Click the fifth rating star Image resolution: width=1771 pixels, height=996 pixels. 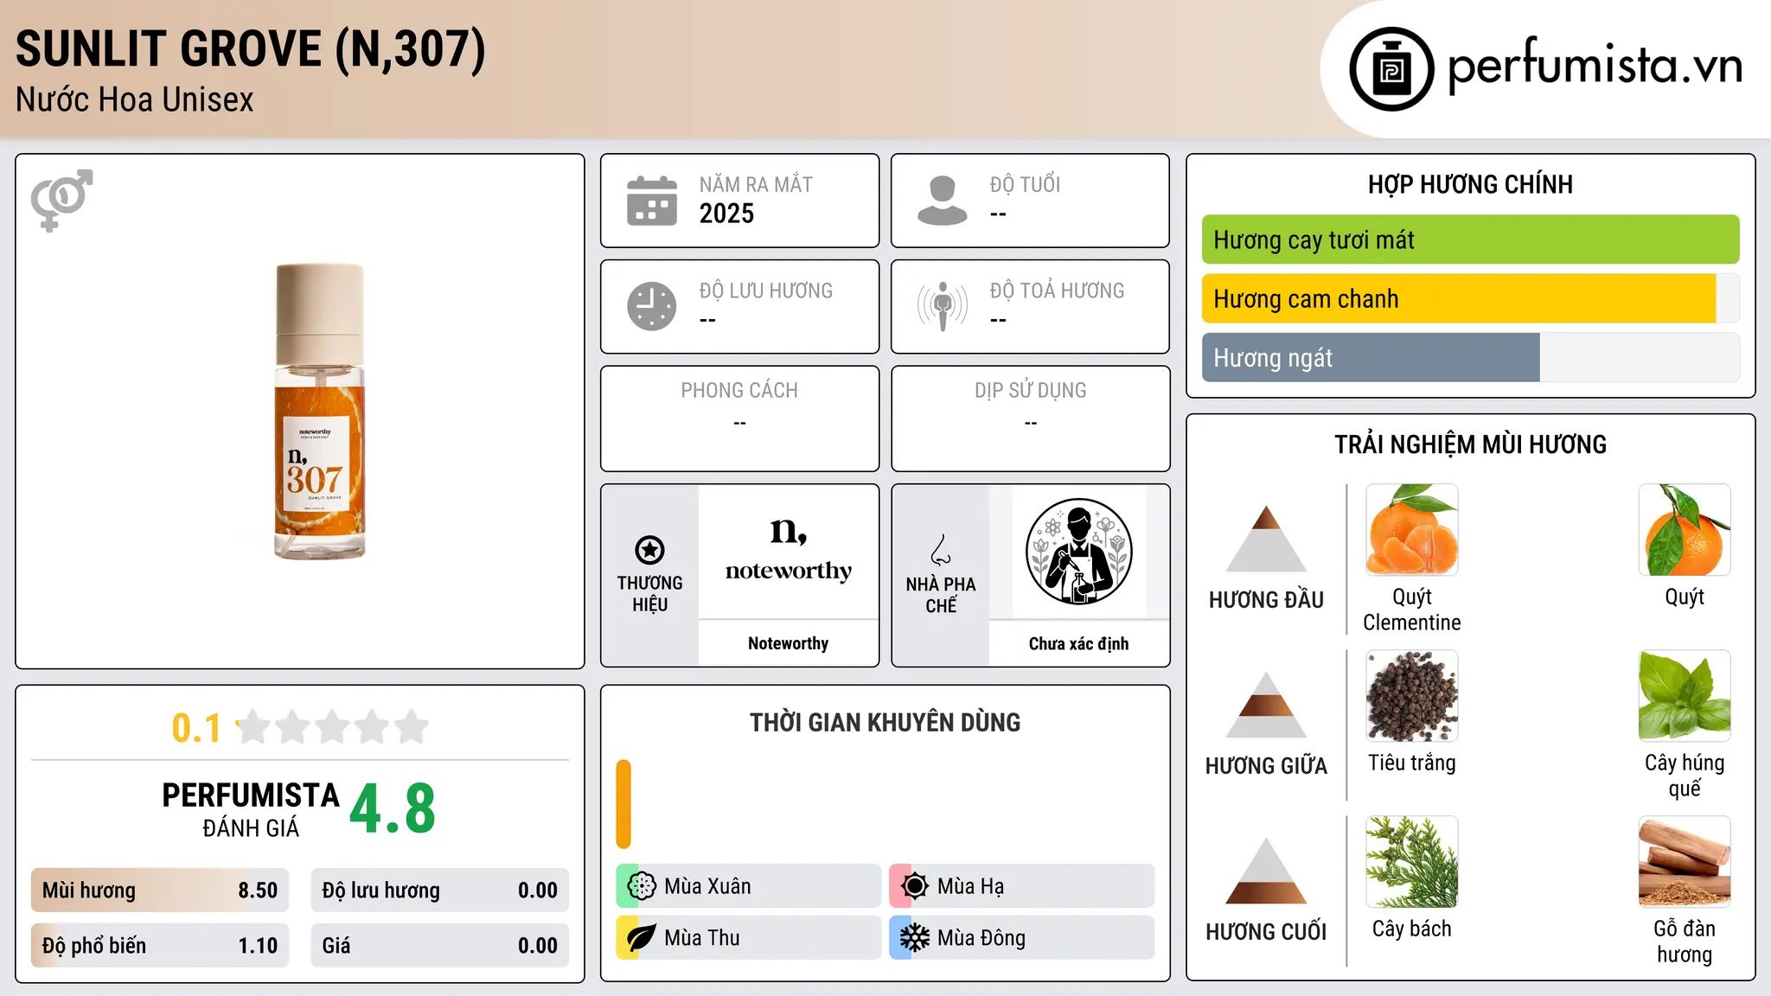point(412,727)
